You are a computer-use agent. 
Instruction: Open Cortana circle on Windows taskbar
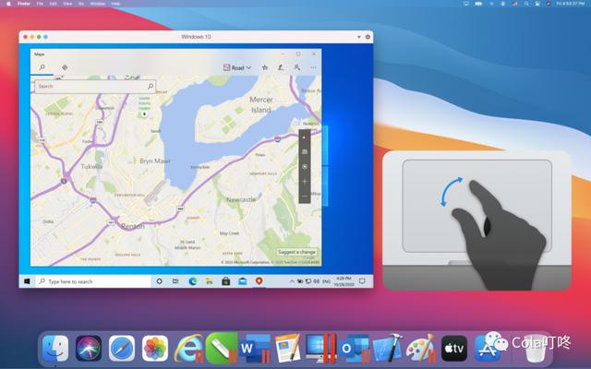[159, 281]
